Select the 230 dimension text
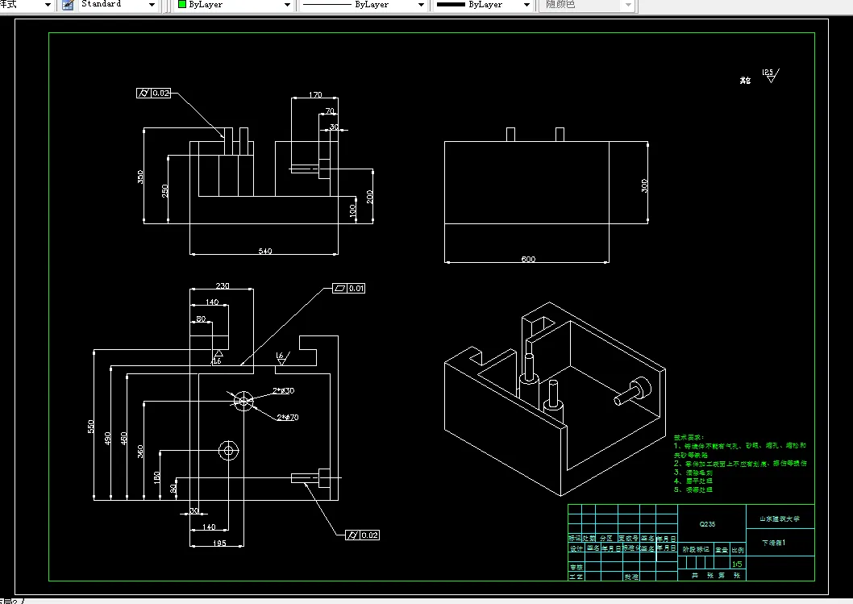 click(x=223, y=285)
